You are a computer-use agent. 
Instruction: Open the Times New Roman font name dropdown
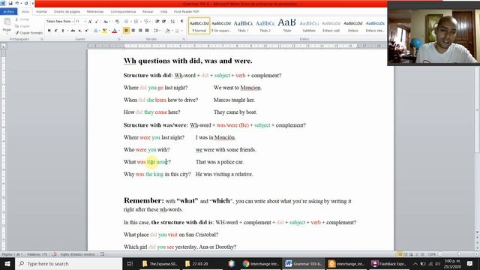73,22
